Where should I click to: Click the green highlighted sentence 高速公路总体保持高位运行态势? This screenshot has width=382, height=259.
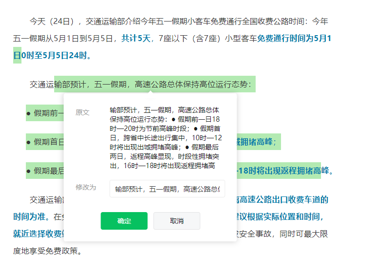coord(191,85)
